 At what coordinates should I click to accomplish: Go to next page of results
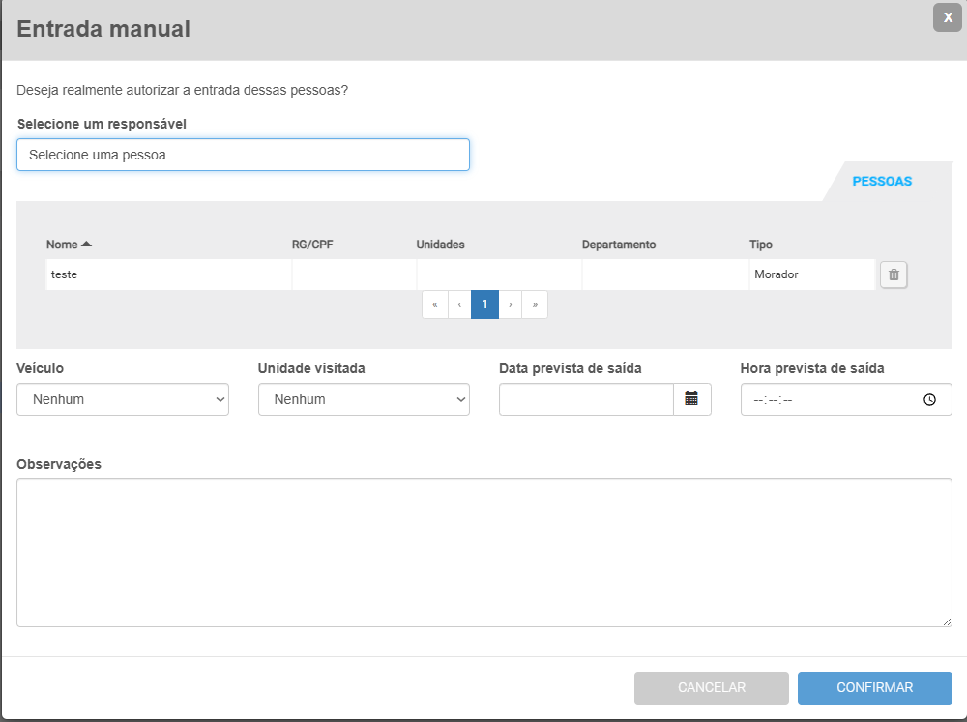[510, 304]
